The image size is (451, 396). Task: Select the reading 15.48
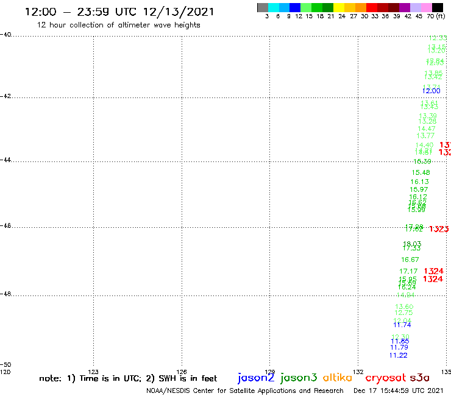tap(421, 172)
